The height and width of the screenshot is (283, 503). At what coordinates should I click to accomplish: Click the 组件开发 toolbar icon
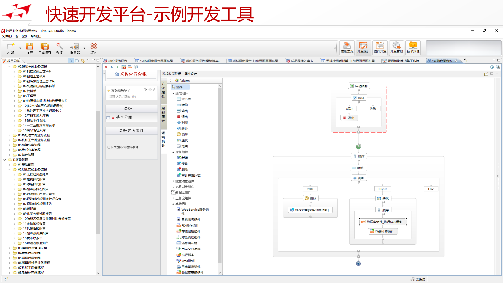(x=380, y=48)
